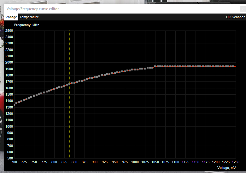This screenshot has height=173, width=246.
Task: Click the 850 label on the voltage axis
Action: pos(74,162)
